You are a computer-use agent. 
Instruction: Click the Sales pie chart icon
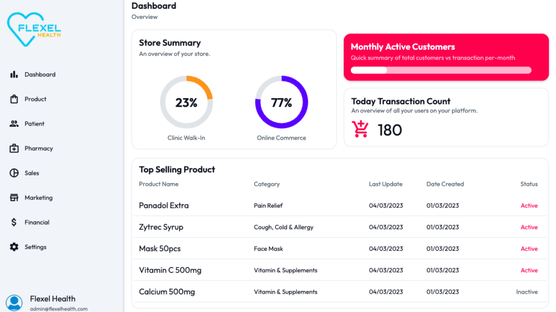[14, 173]
